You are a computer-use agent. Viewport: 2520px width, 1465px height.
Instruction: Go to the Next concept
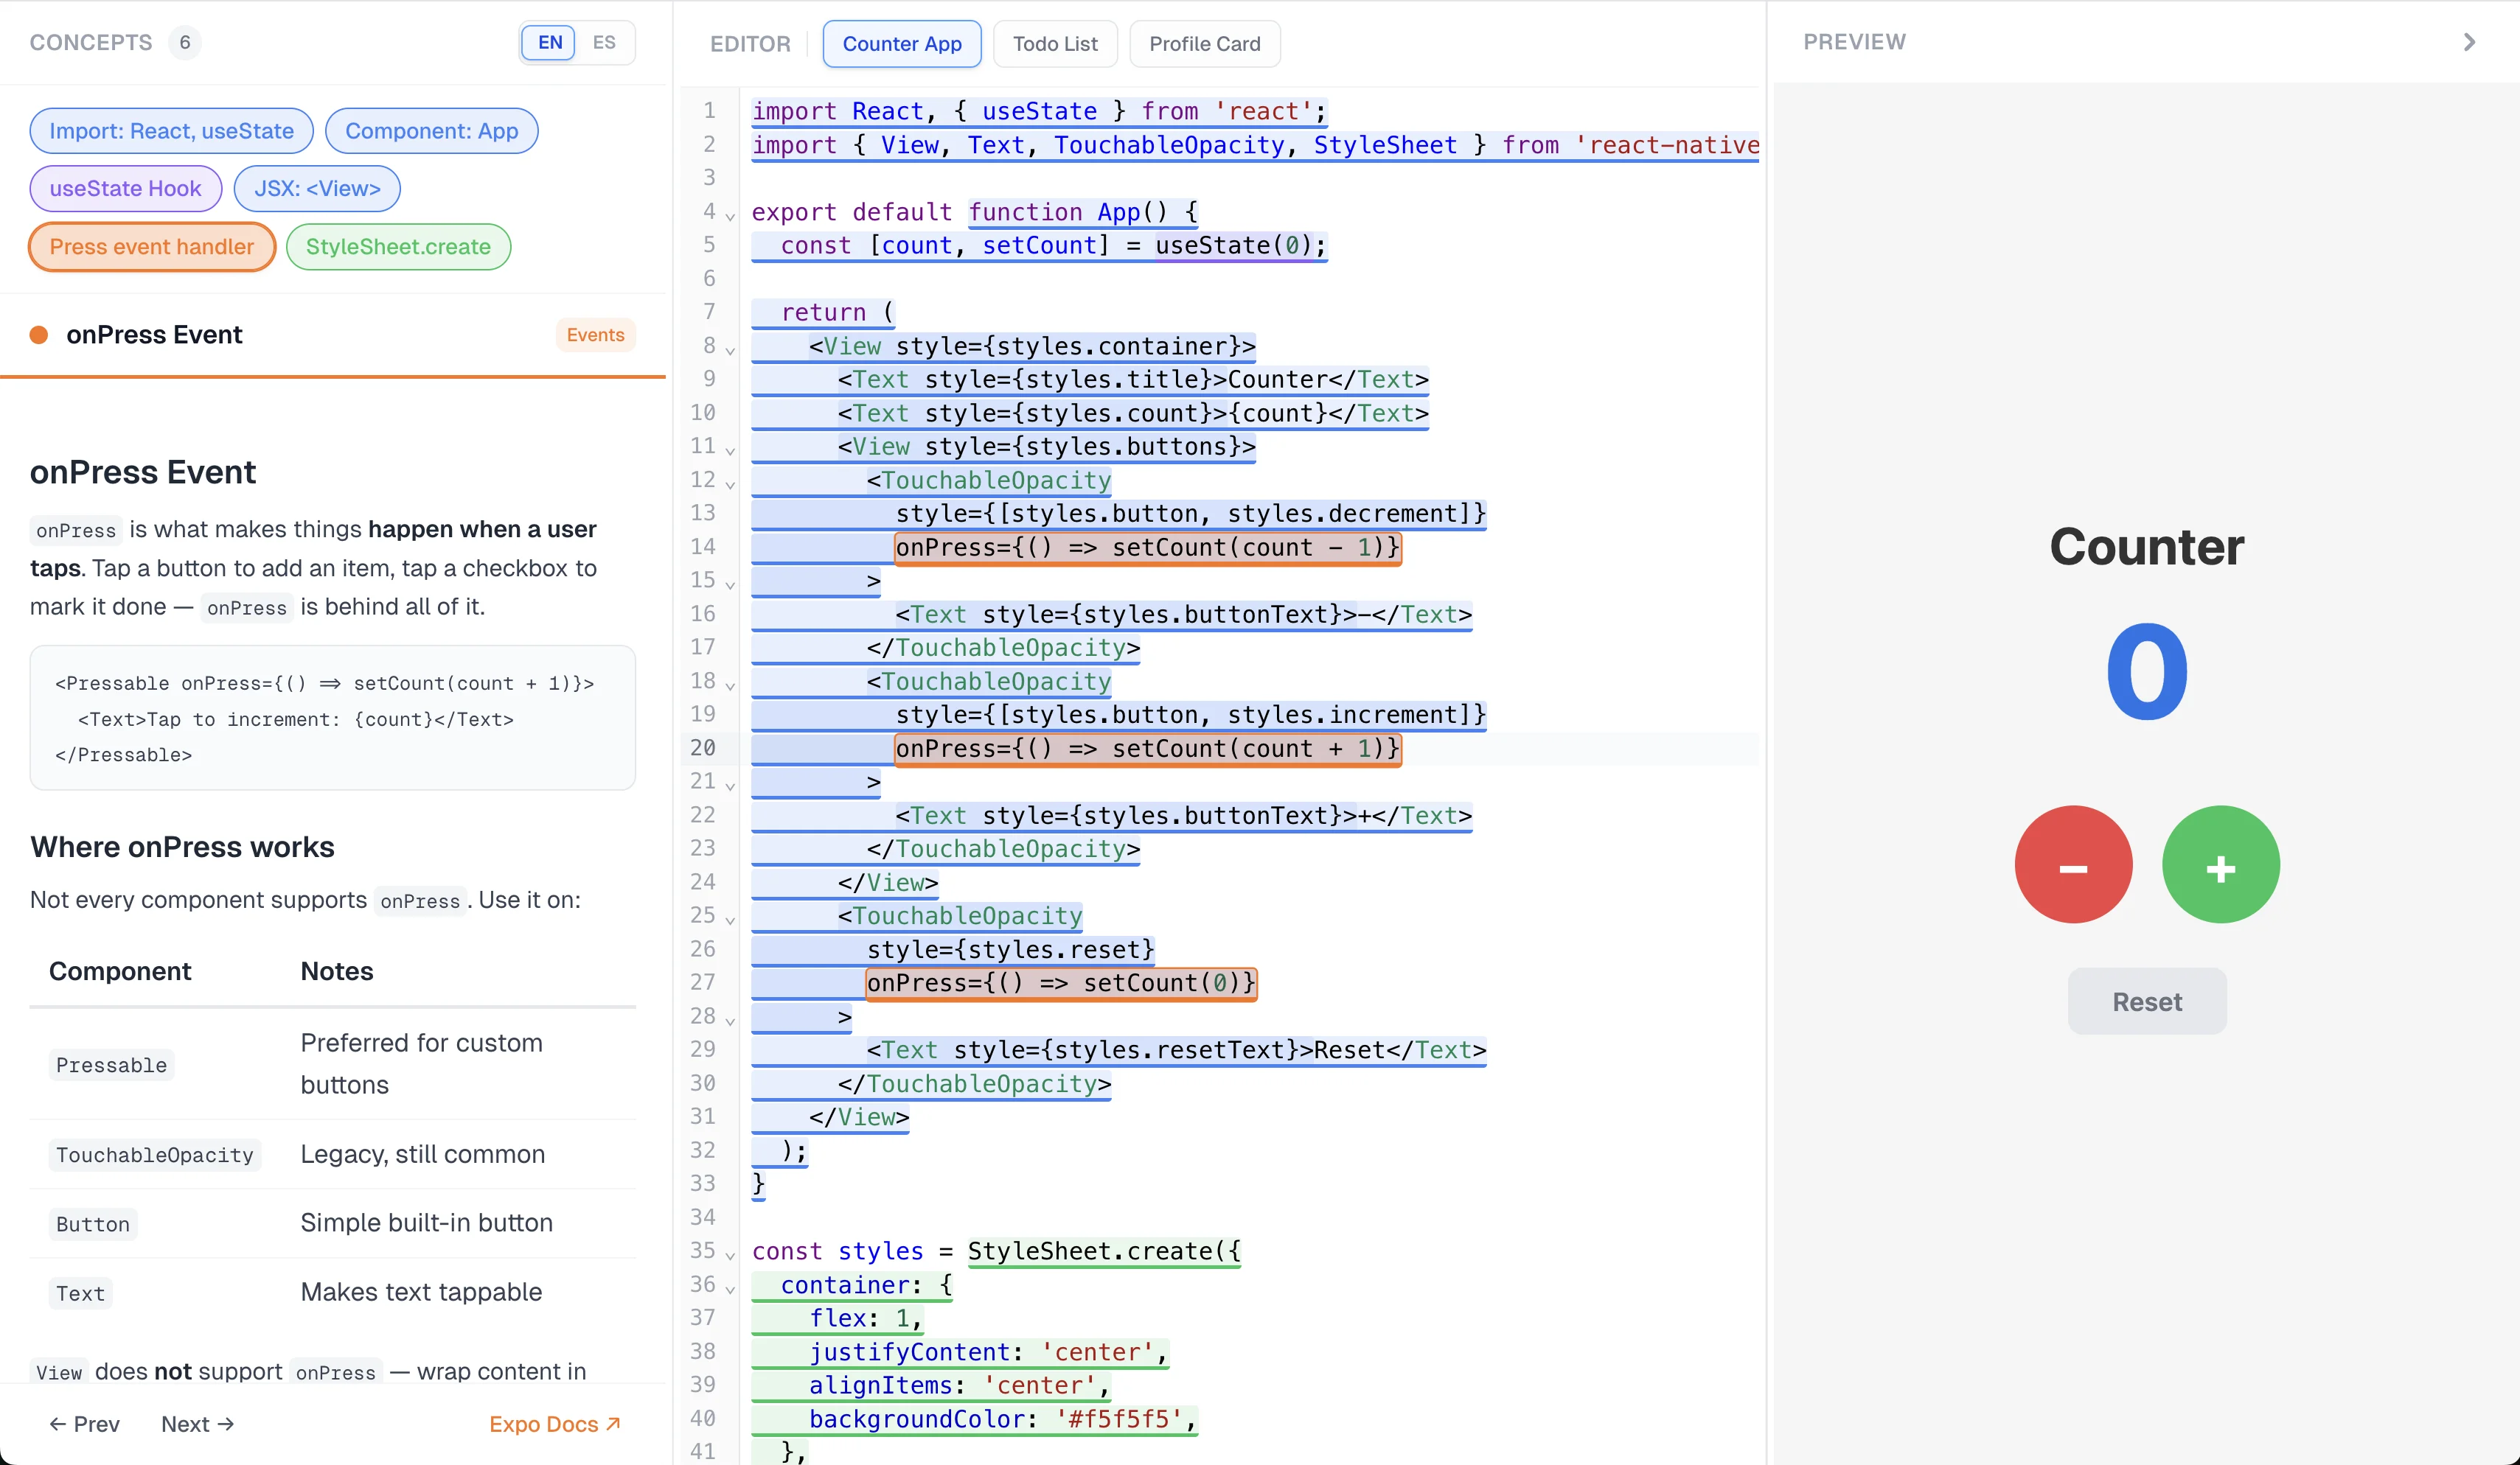pyautogui.click(x=196, y=1424)
